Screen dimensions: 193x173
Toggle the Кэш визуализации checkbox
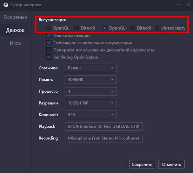(49, 36)
